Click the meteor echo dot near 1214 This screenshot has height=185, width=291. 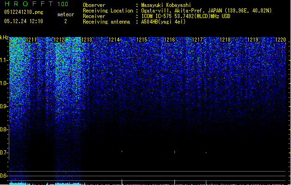(122, 151)
